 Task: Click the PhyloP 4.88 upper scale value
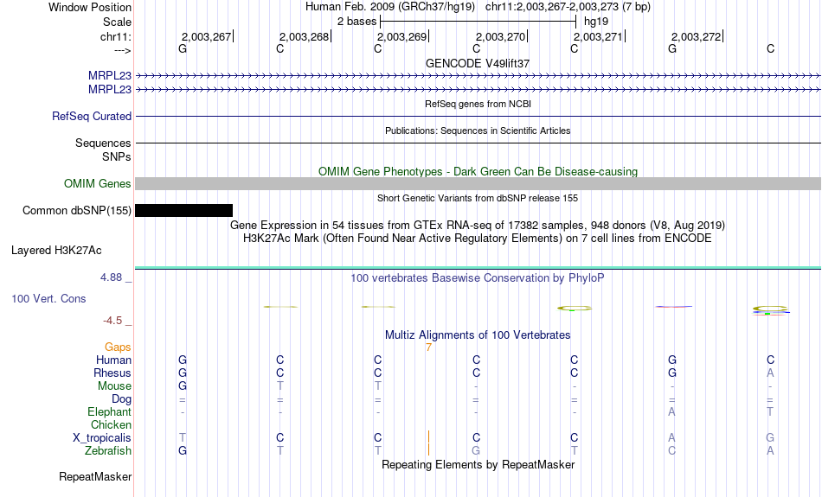click(111, 277)
